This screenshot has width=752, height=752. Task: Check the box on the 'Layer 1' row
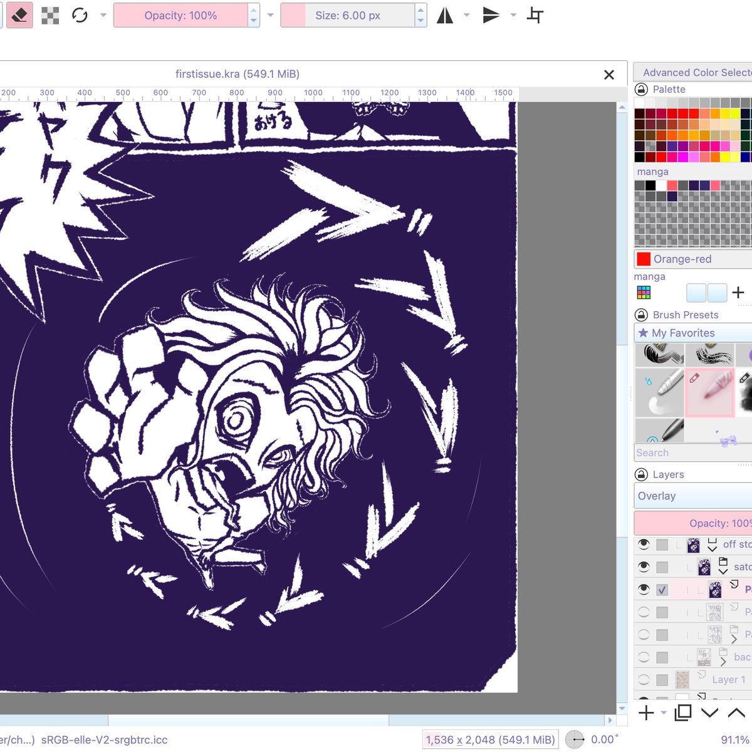pyautogui.click(x=662, y=680)
